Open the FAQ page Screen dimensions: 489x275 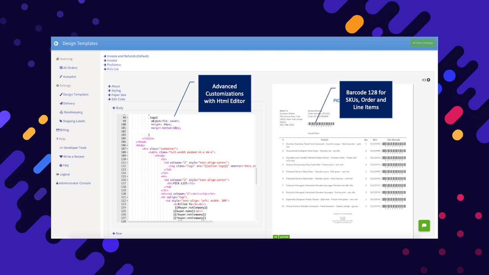64,165
